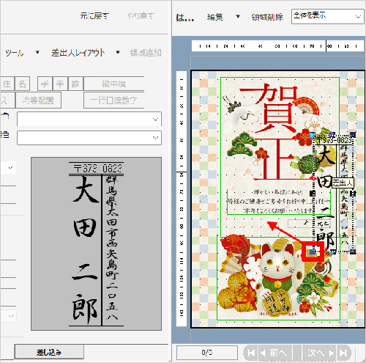Click the top-right handle of the sender frame
Screen dimensions: 366x363
point(353,134)
